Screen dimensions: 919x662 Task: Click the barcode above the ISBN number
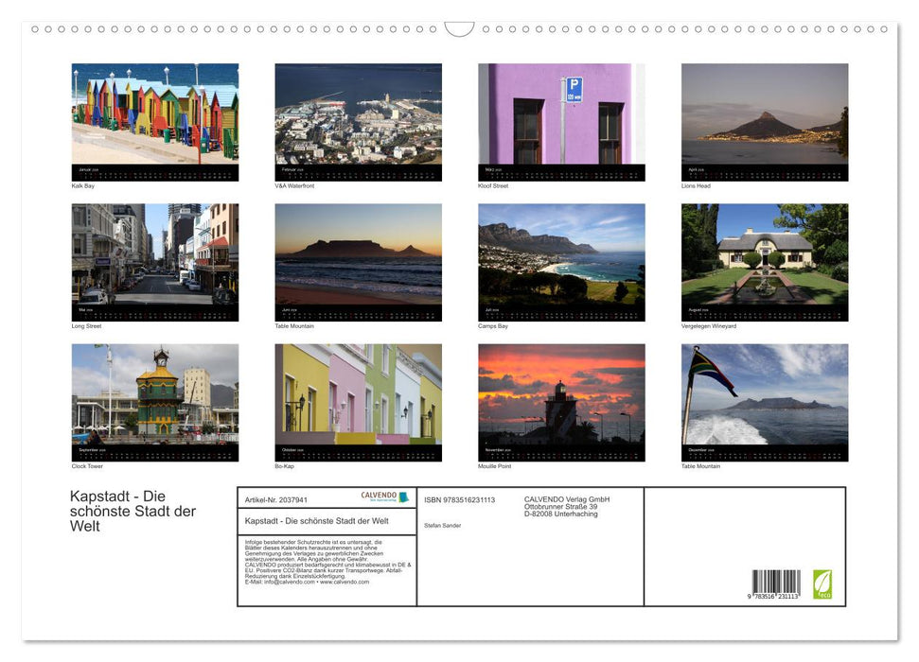[778, 579]
